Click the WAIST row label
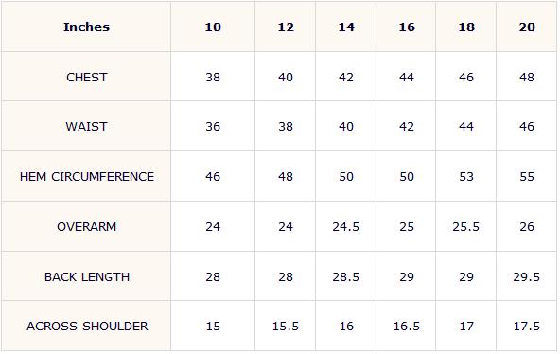The height and width of the screenshot is (354, 560). (86, 127)
